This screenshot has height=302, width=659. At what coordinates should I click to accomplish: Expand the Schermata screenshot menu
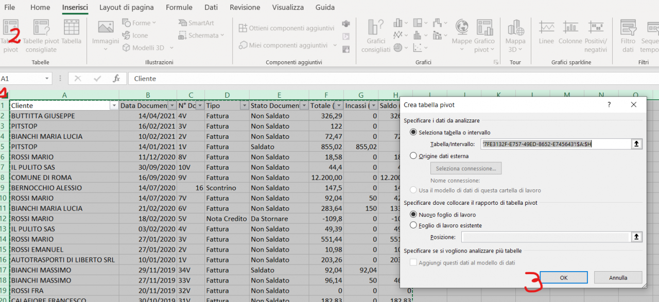pyautogui.click(x=201, y=35)
